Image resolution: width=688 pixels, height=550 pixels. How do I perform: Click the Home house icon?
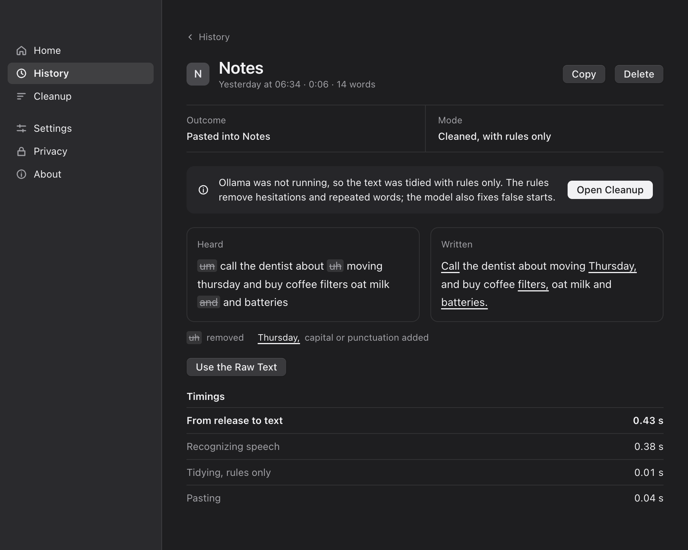click(21, 50)
